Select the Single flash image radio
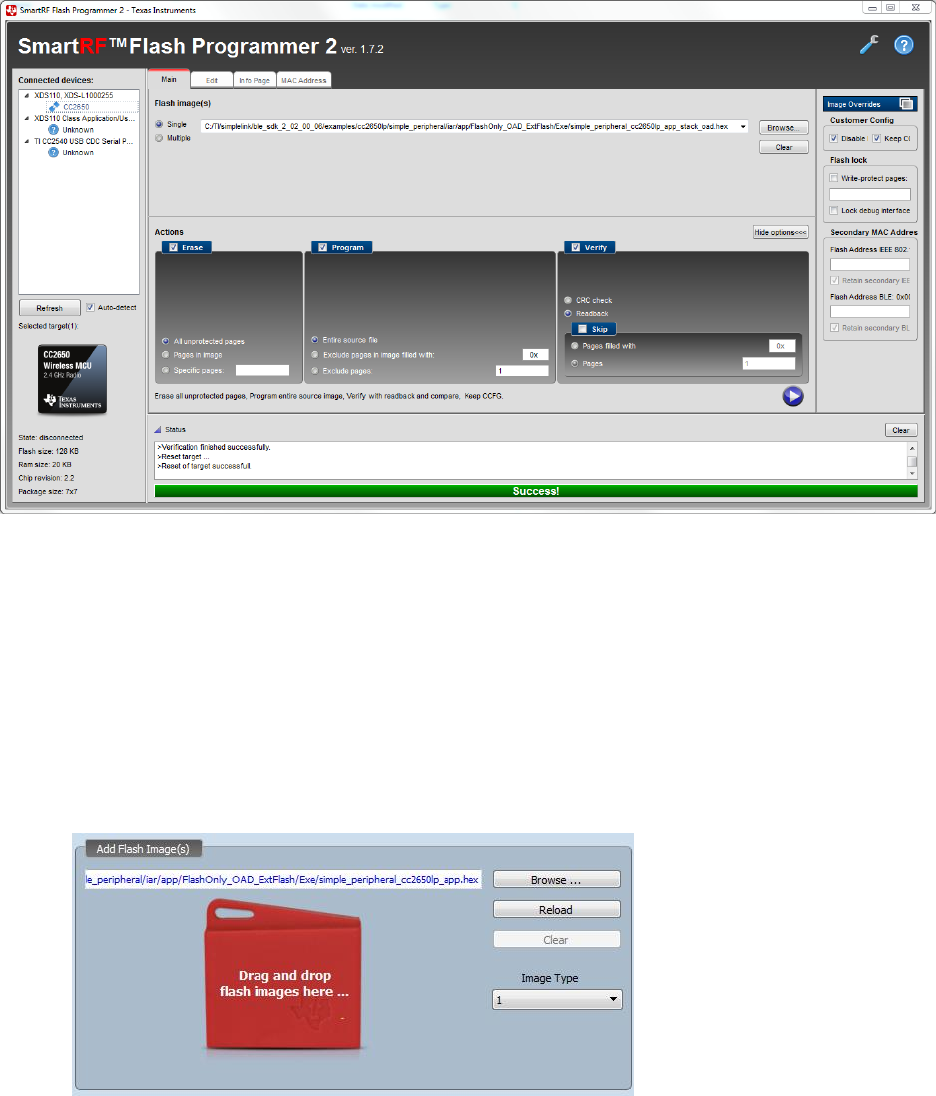Image resolution: width=936 pixels, height=1096 pixels. pos(160,125)
